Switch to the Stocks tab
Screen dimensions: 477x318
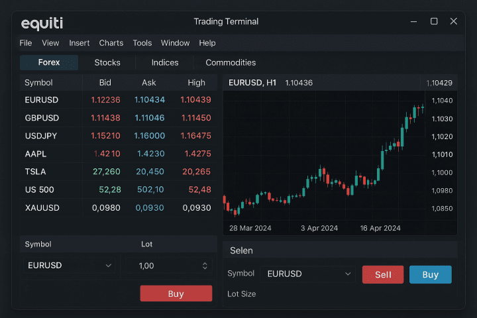107,62
